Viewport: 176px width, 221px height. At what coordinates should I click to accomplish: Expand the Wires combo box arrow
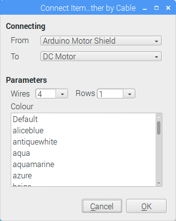pos(62,94)
